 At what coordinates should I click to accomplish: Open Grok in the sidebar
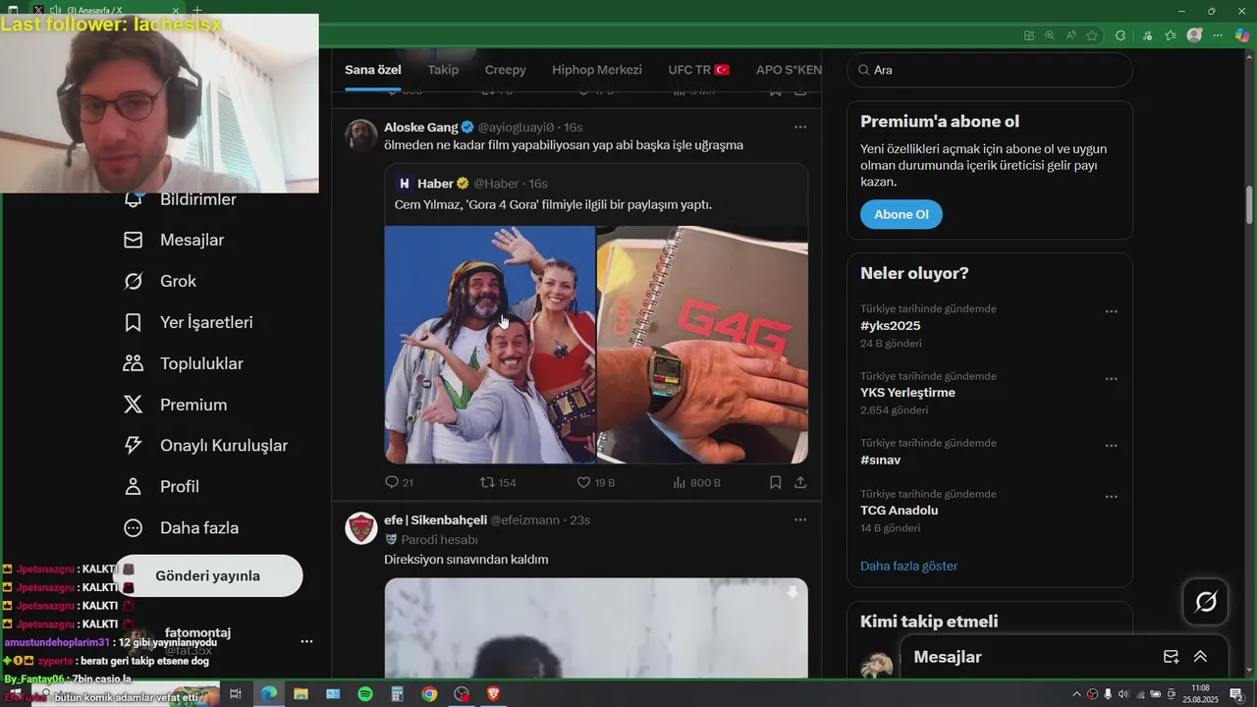coord(160,281)
